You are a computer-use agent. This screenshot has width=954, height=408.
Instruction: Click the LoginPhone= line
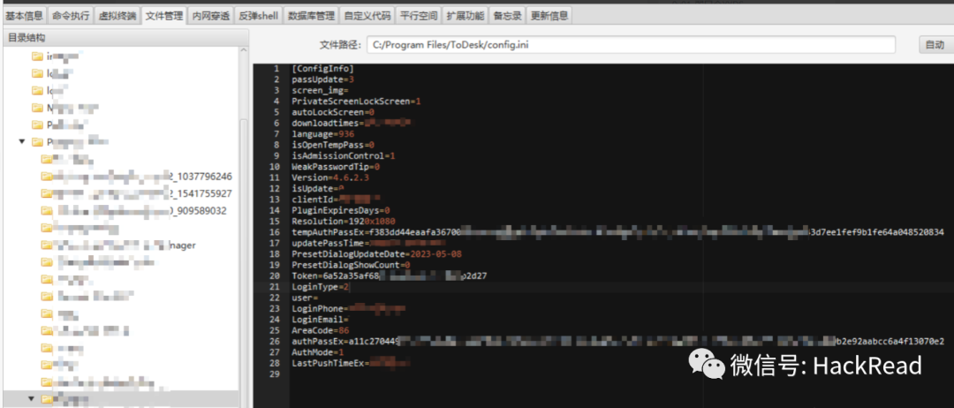click(349, 308)
